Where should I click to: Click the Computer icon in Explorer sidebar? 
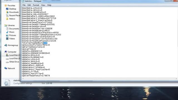pyautogui.click(x=6, y=52)
